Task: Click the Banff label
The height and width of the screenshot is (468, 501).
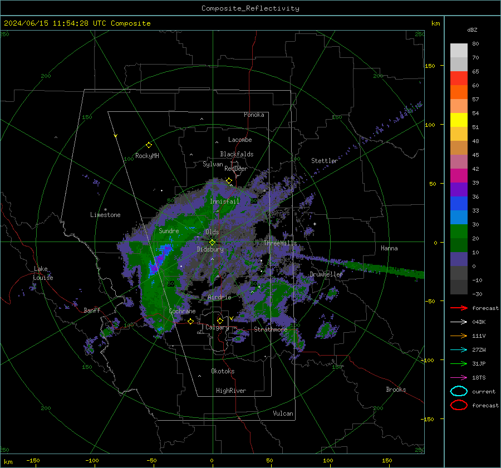Action: pyautogui.click(x=92, y=310)
